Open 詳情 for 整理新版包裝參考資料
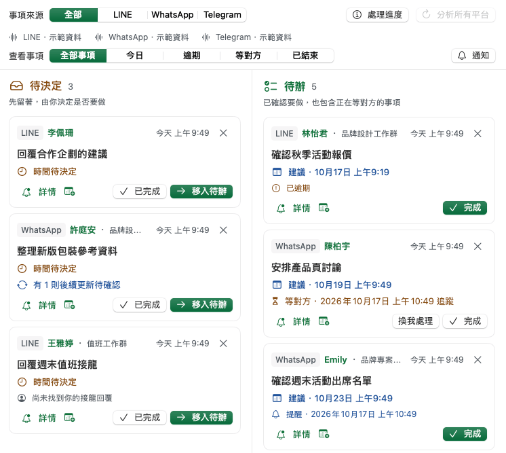Image resolution: width=506 pixels, height=453 pixels. pos(47,306)
